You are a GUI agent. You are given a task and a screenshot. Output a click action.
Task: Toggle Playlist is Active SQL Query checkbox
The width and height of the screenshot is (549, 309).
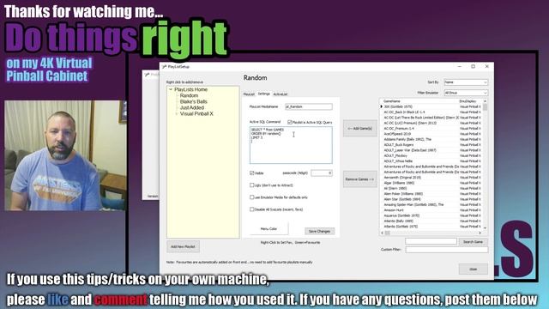coord(290,122)
